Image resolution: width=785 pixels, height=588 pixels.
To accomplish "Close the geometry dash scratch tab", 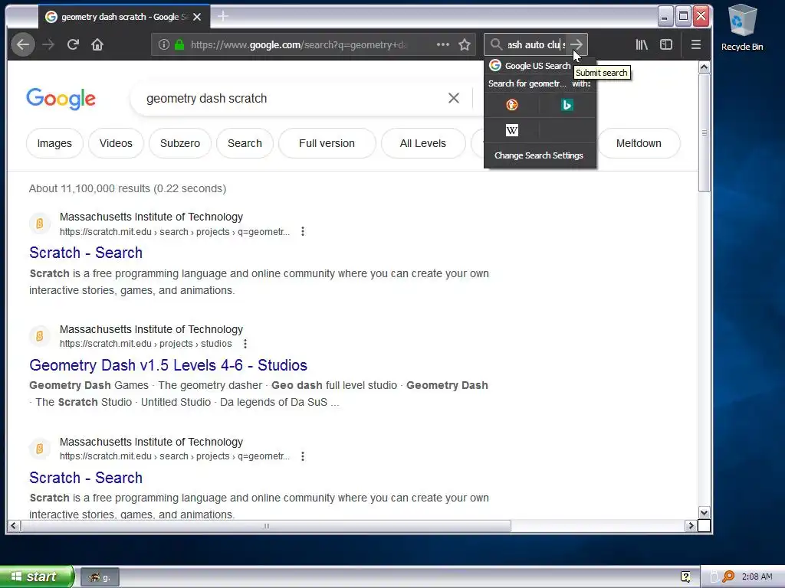I will (197, 17).
